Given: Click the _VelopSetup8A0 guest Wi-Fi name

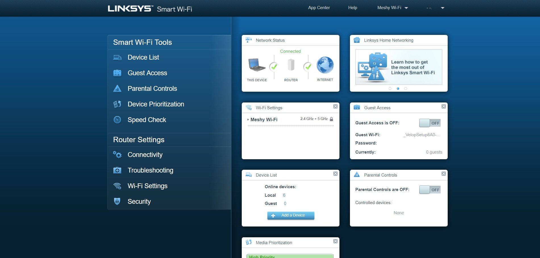Looking at the screenshot, I should (x=422, y=135).
